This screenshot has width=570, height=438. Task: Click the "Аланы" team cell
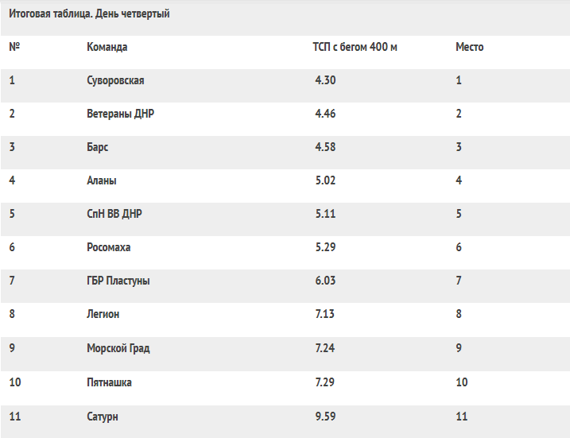point(102,180)
